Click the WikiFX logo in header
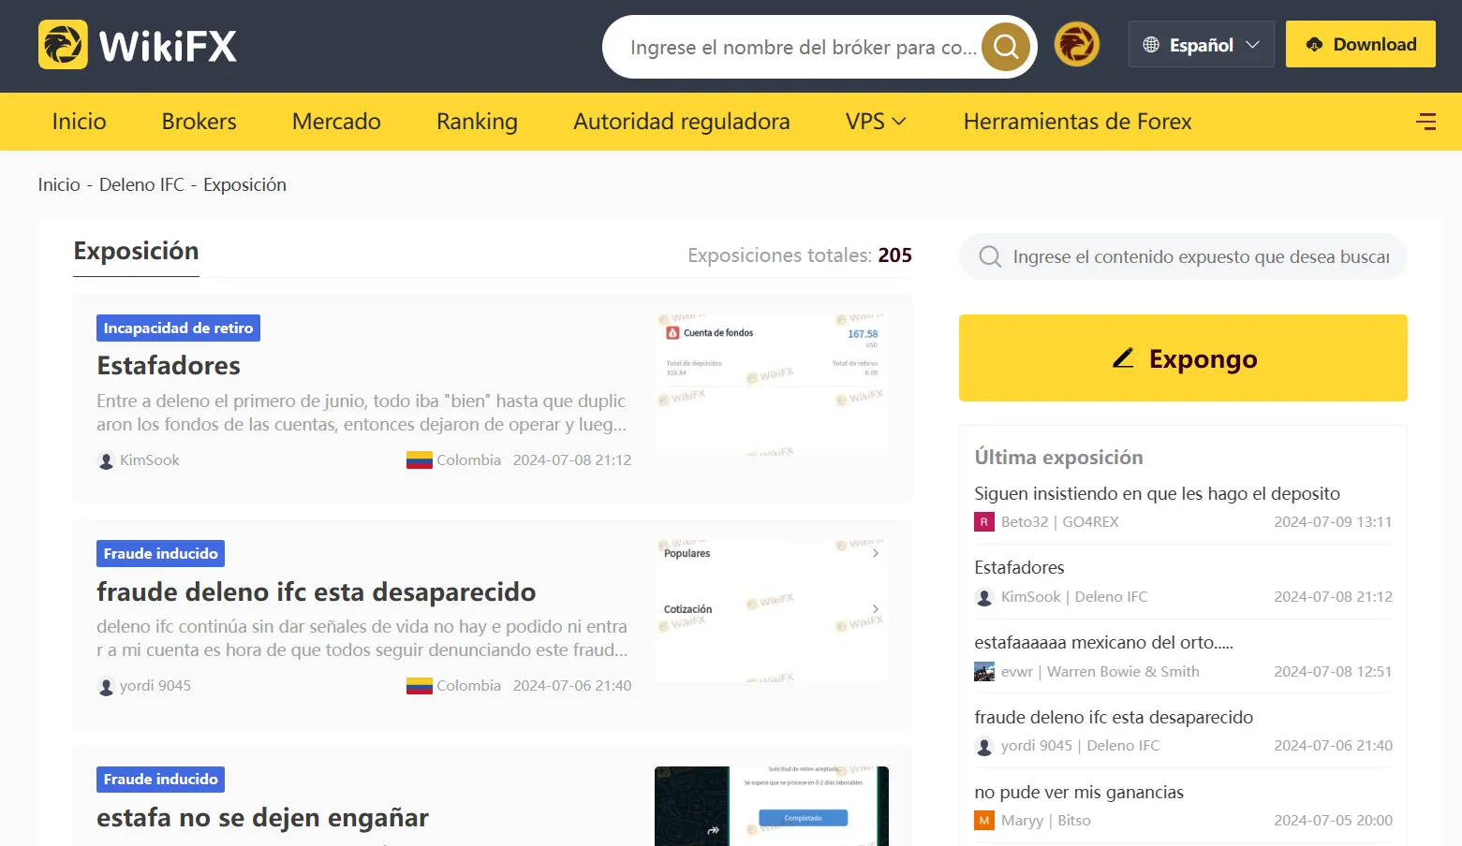 tap(138, 45)
